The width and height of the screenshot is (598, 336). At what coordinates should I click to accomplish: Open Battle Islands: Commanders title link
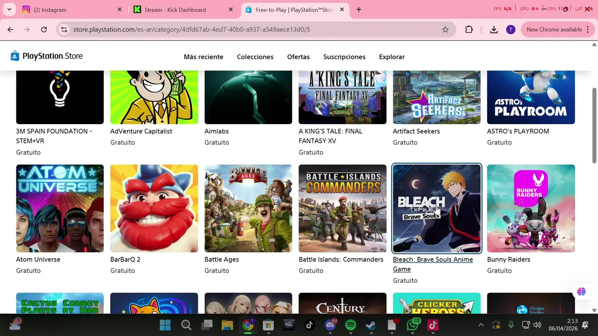tap(341, 259)
